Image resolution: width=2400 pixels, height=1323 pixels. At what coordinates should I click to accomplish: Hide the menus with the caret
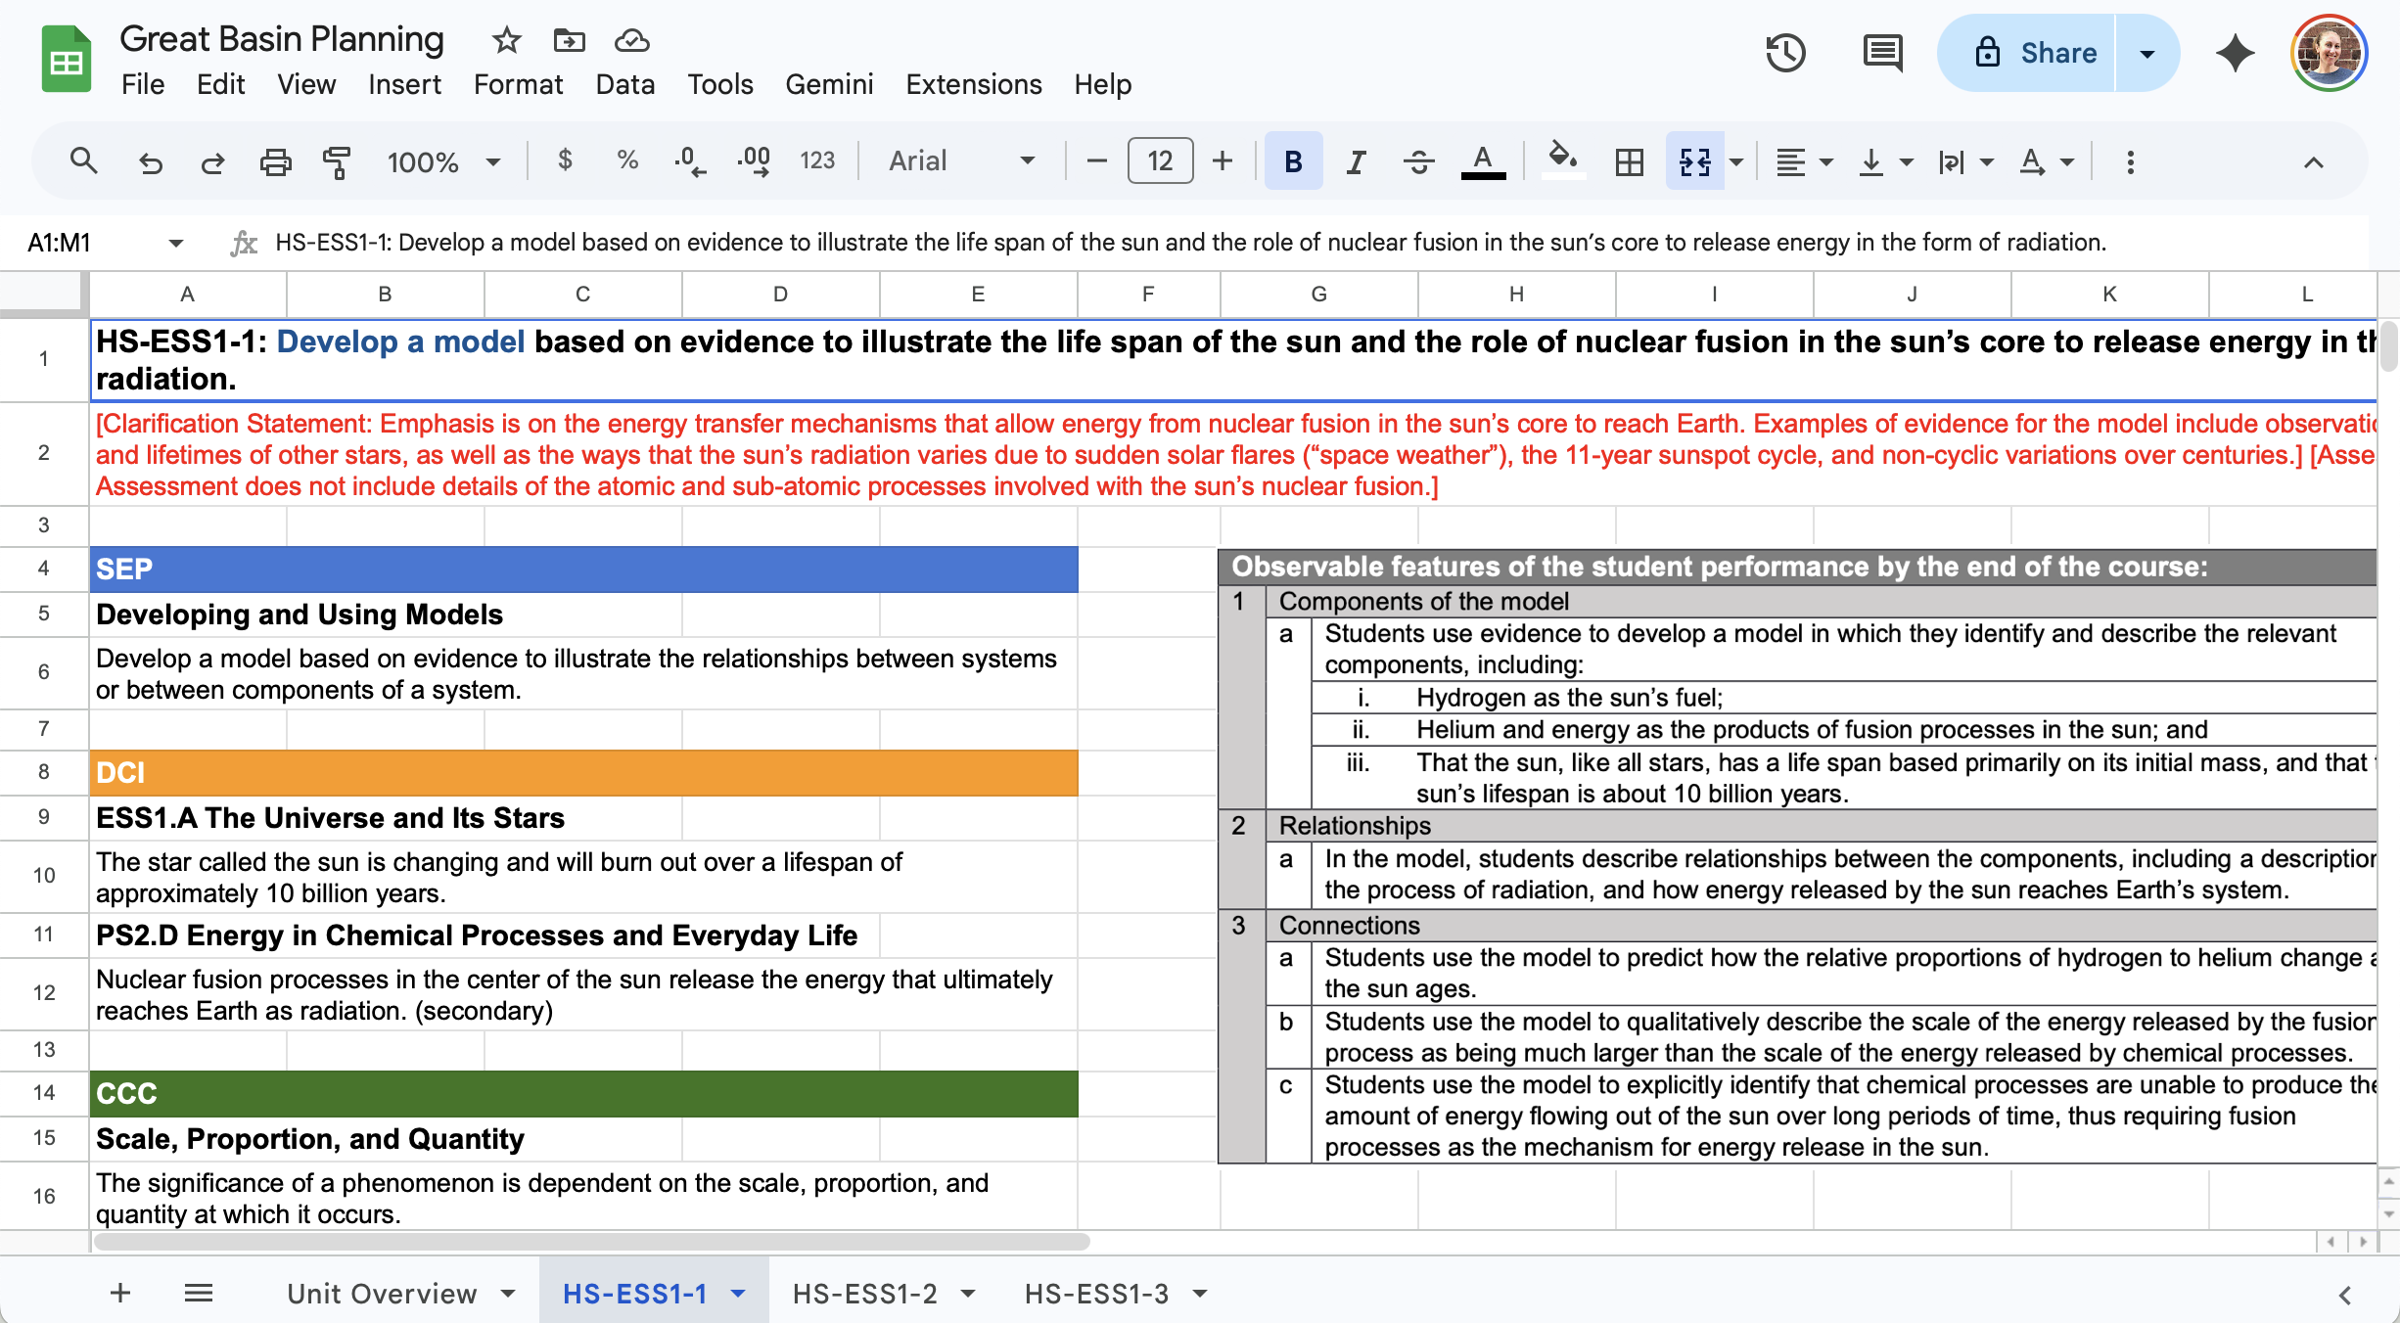click(2313, 162)
